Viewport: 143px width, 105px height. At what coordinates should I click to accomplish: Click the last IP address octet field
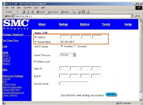97,37
